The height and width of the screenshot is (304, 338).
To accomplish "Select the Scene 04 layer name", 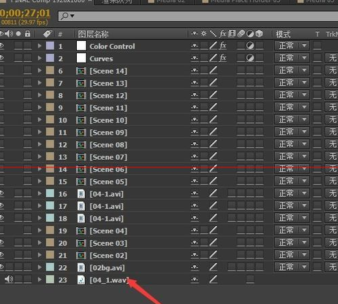I will 108,231.
